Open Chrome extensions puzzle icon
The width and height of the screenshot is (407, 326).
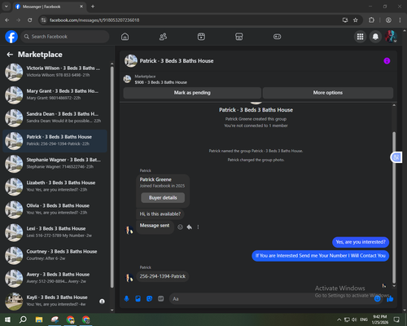click(371, 20)
